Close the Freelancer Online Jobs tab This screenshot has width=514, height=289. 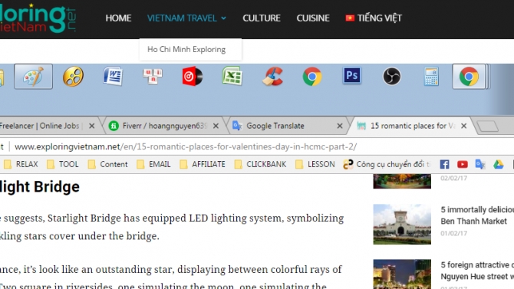pyautogui.click(x=92, y=126)
